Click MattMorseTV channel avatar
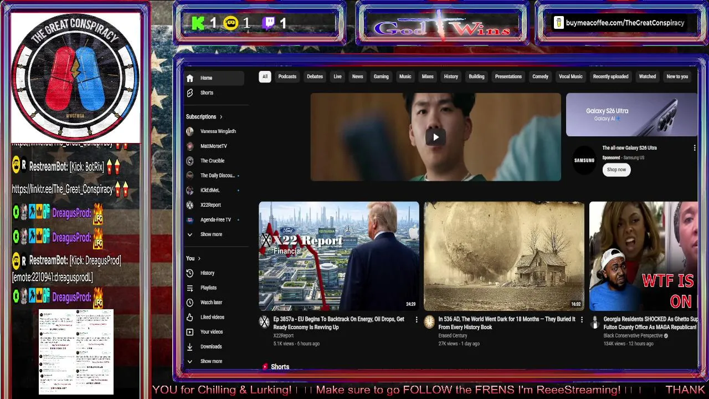This screenshot has height=399, width=709. (x=190, y=146)
